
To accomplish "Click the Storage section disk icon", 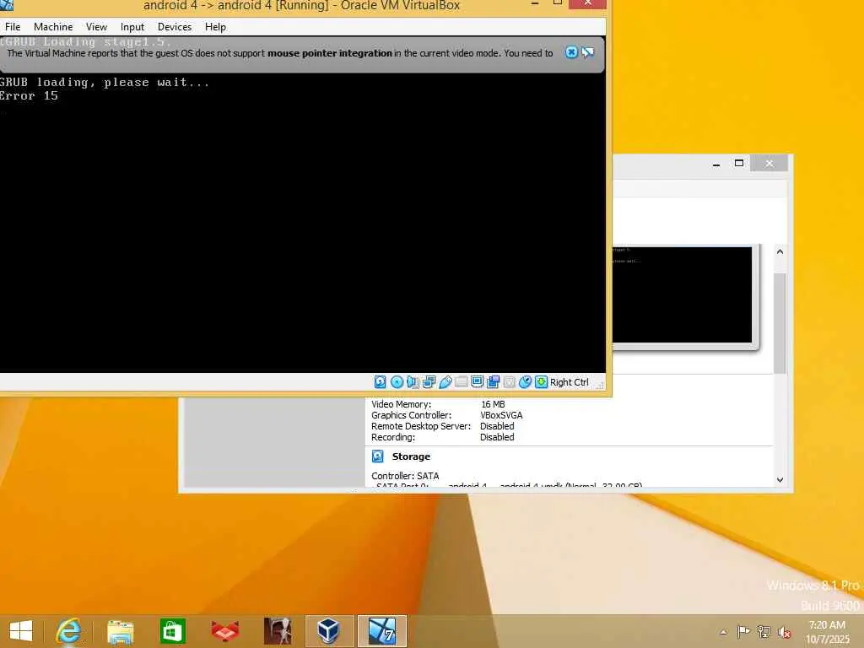I will (x=377, y=456).
